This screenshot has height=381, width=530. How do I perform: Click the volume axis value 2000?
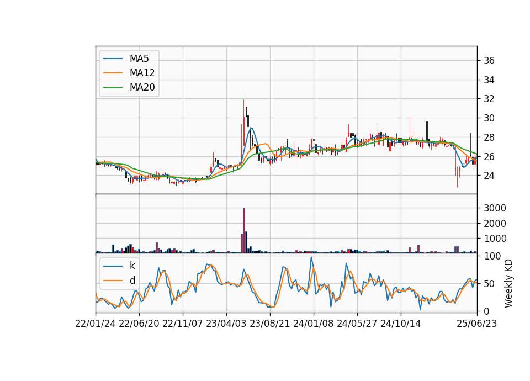(x=495, y=224)
